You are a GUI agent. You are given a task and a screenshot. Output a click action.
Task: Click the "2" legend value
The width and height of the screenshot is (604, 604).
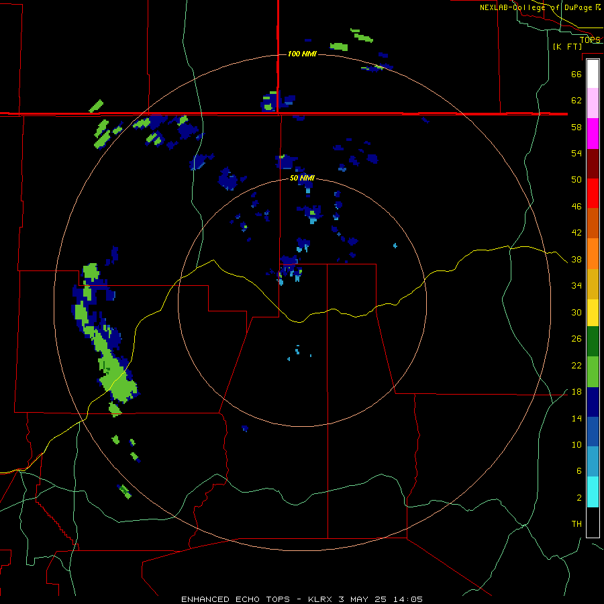point(578,498)
